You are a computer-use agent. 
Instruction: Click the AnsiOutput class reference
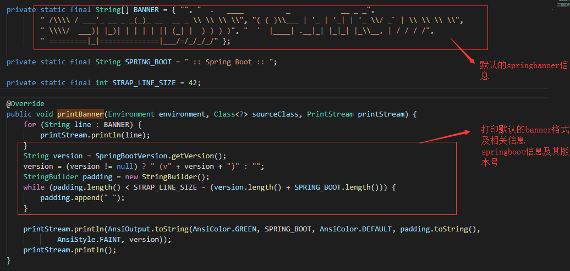[x=129, y=229]
